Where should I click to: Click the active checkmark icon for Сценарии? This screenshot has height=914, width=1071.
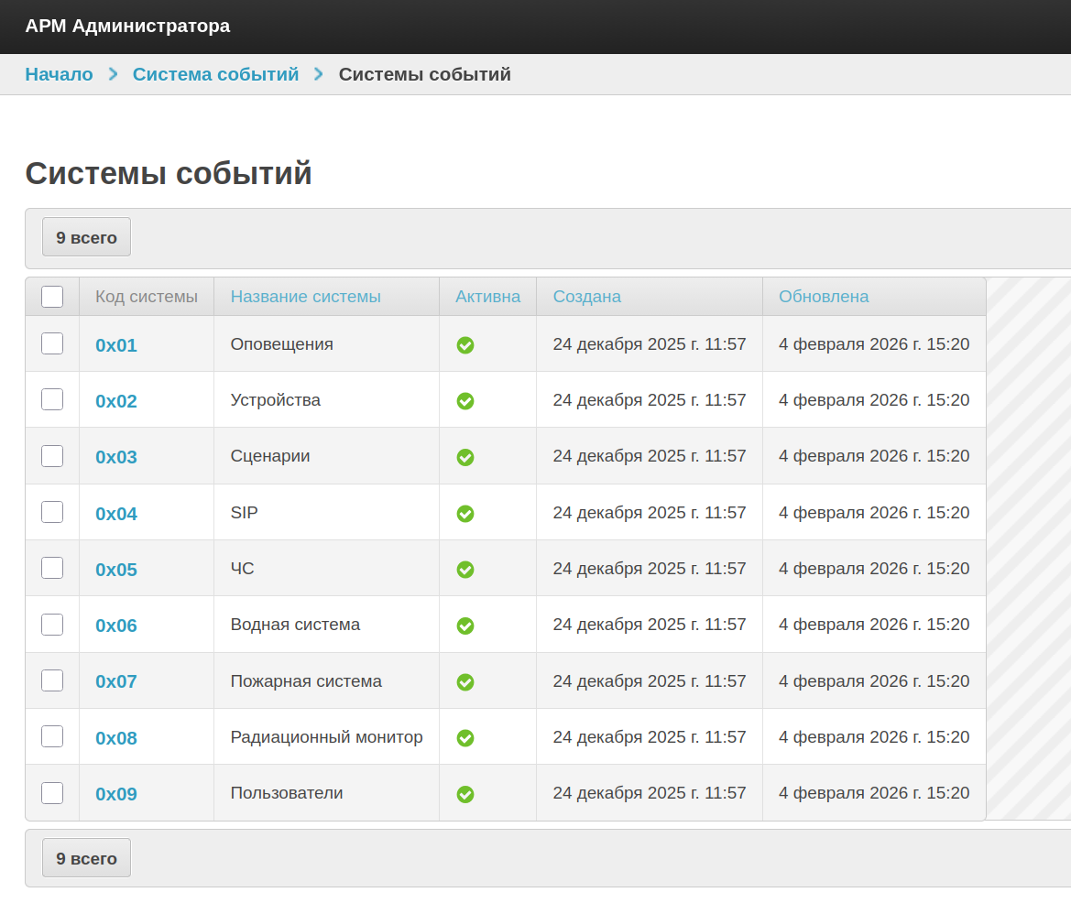click(x=465, y=457)
